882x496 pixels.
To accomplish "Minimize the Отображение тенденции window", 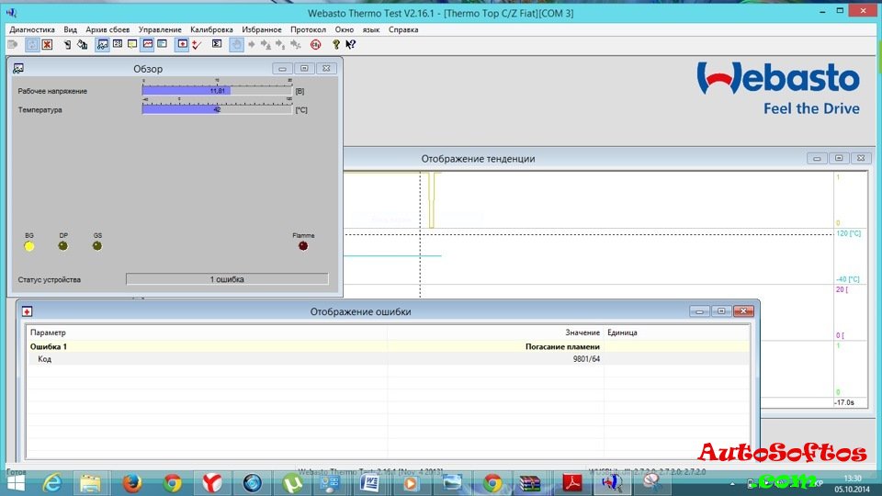I will [817, 159].
